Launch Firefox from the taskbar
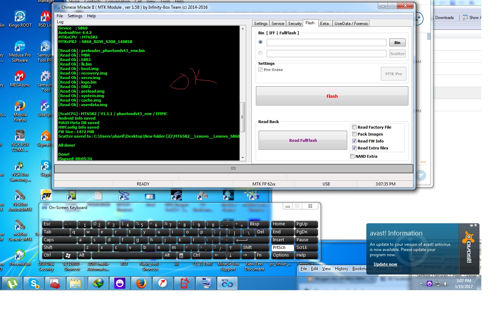The width and height of the screenshot is (500, 312). click(x=141, y=283)
